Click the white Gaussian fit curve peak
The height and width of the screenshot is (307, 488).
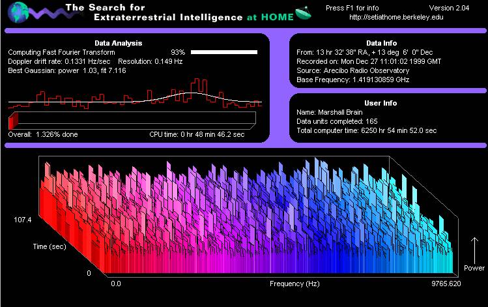click(192, 93)
